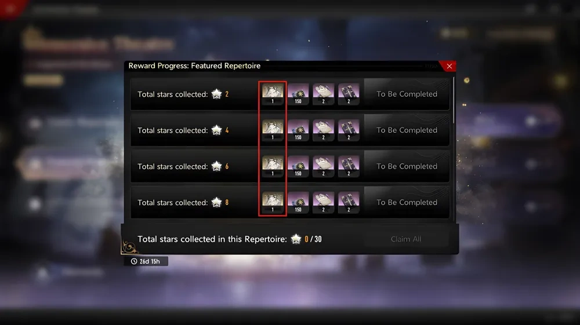Image resolution: width=580 pixels, height=325 pixels.
Task: Click the last box reward in 2-star row
Action: 349,94
